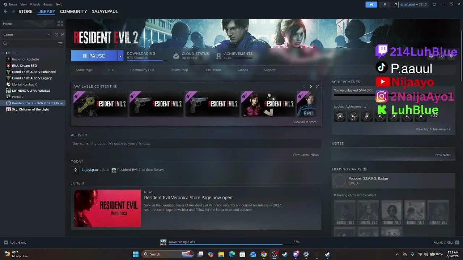The width and height of the screenshot is (463, 260).
Task: Open the 1AJAYI.PAUL profile tab
Action: tap(105, 12)
